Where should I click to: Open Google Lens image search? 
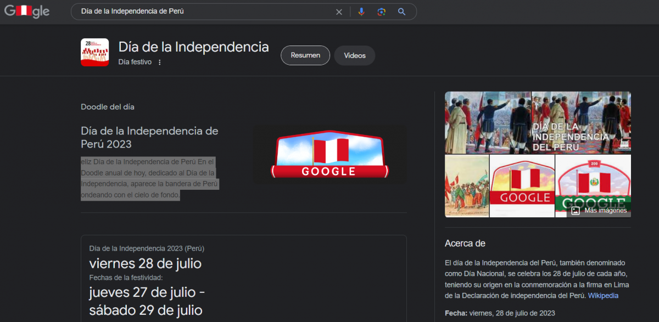(382, 12)
